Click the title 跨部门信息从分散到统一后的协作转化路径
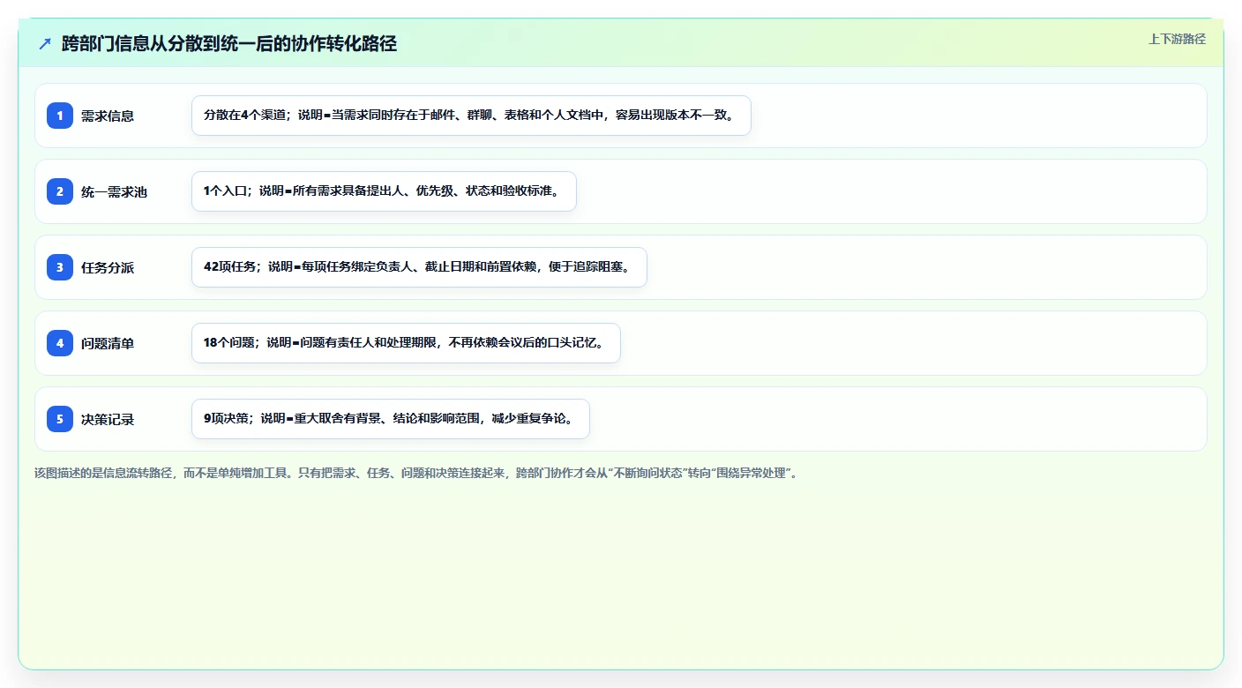Viewport: 1242px width, 688px height. point(229,44)
